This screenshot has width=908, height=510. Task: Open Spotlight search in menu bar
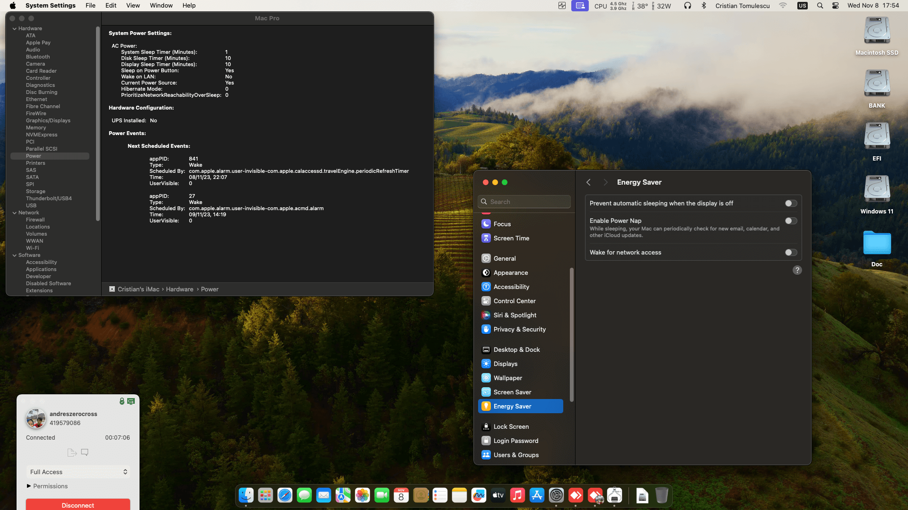(820, 6)
